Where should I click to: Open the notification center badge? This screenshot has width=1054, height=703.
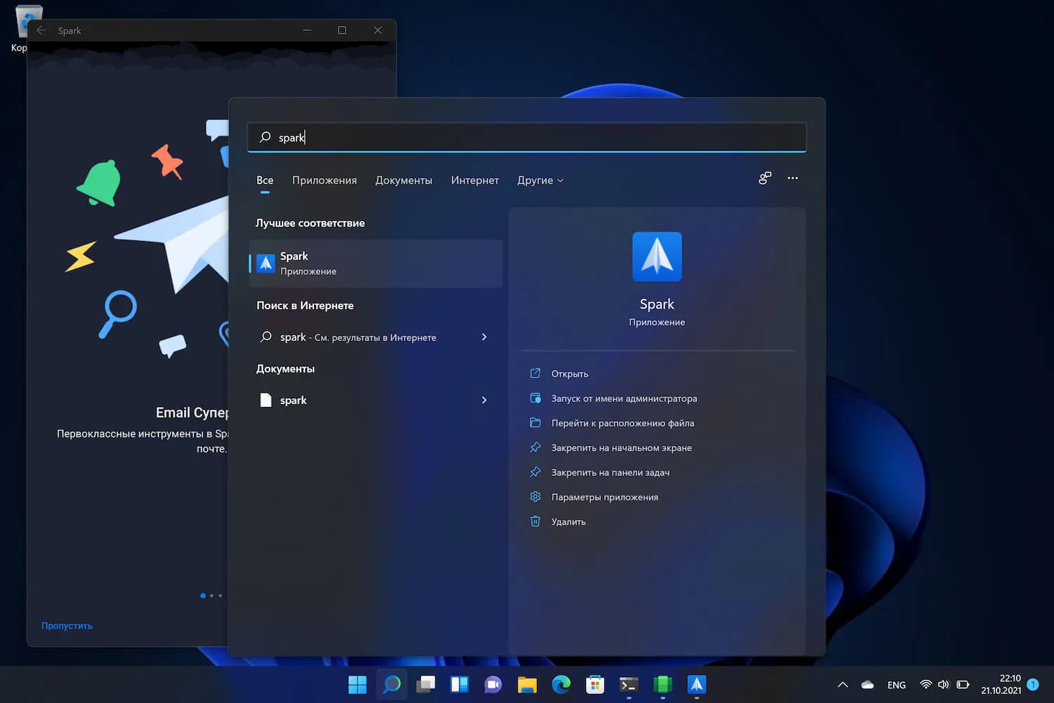point(1033,684)
